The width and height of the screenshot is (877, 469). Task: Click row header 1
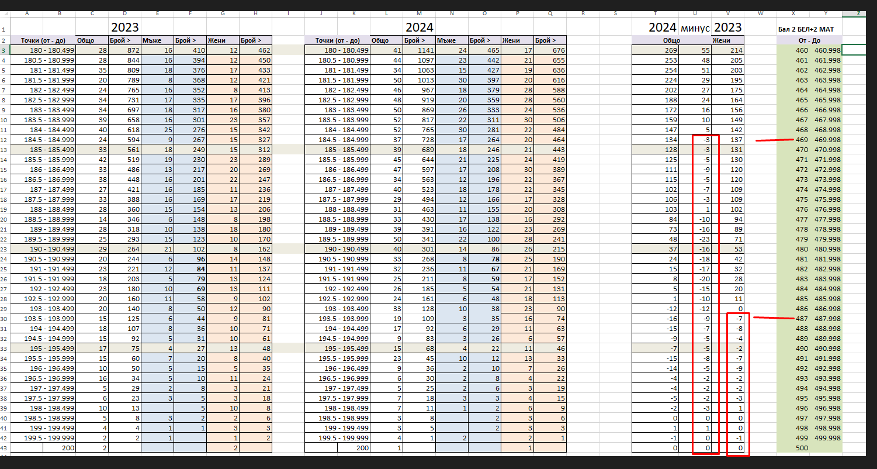(x=5, y=30)
